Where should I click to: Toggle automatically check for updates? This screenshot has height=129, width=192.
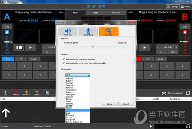64,59
